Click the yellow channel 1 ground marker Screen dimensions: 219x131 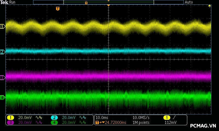tap(3, 26)
